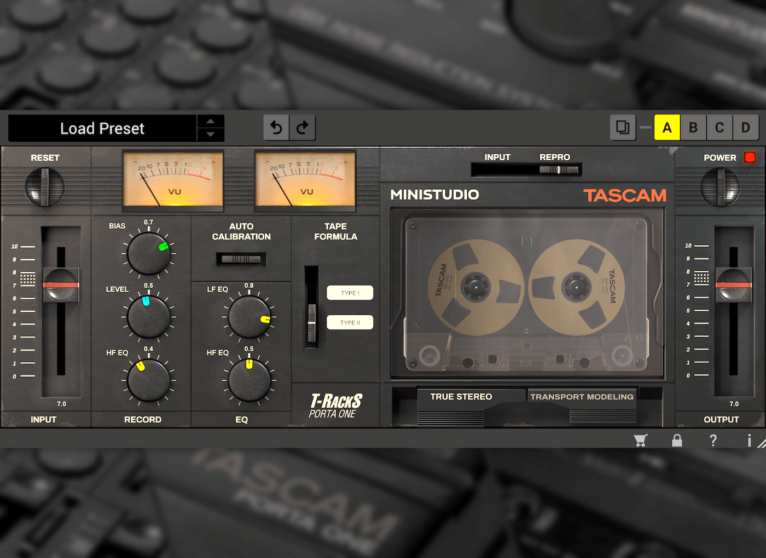The image size is (766, 558).
Task: Click the INPUT level fader handle
Action: 61,284
